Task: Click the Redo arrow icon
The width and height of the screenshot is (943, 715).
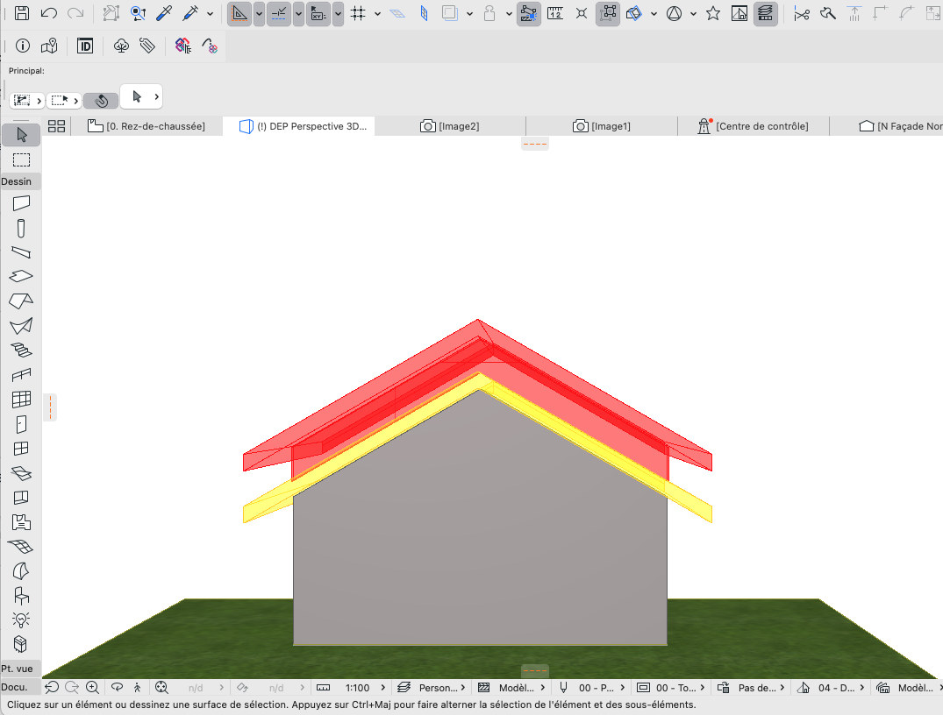Action: [75, 13]
